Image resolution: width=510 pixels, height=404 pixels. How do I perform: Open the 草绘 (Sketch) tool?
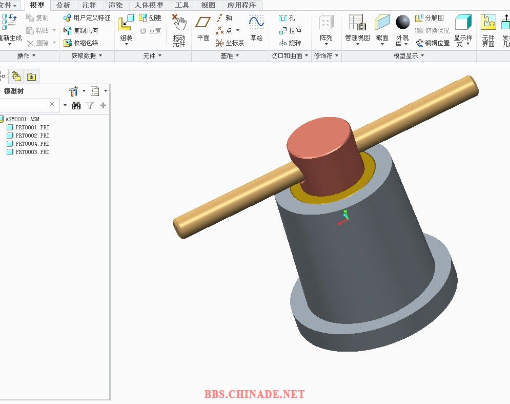coord(256,28)
